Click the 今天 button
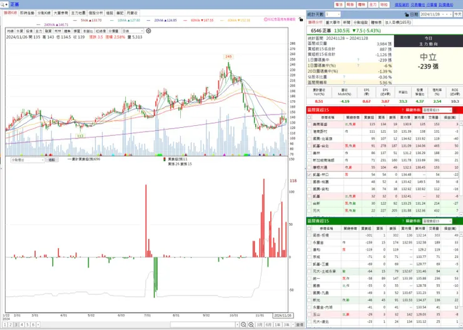This screenshot has height=330, width=463. click(458, 14)
